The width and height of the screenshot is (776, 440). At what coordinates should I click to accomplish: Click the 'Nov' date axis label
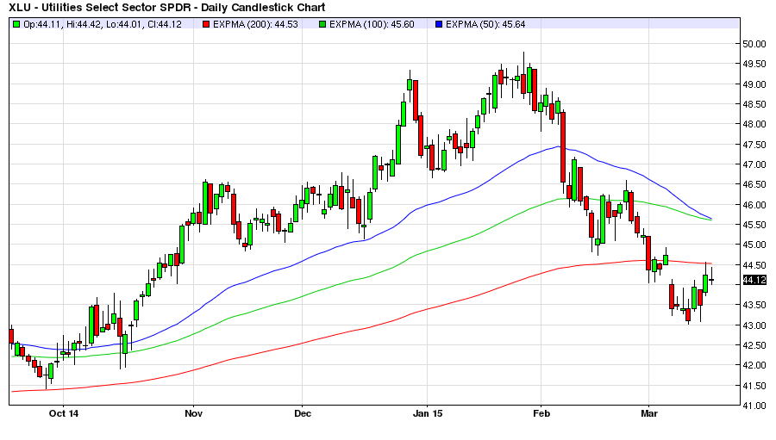click(x=193, y=413)
